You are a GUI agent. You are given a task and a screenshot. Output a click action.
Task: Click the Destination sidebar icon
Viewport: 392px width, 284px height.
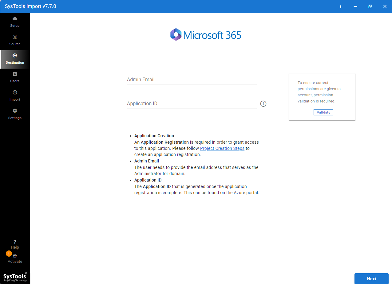tap(15, 58)
